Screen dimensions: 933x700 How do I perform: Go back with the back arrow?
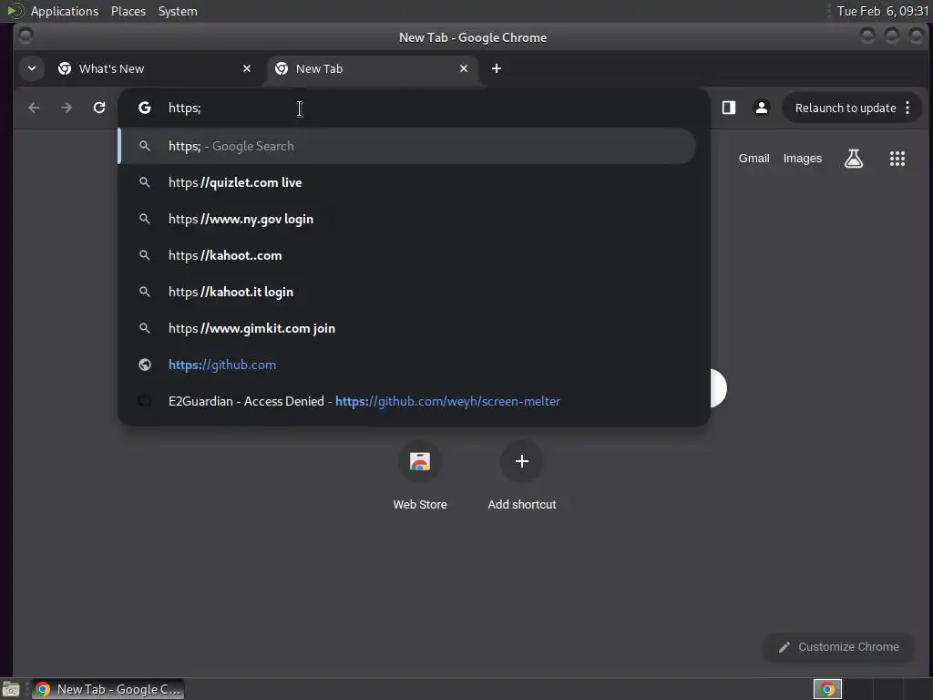34,108
